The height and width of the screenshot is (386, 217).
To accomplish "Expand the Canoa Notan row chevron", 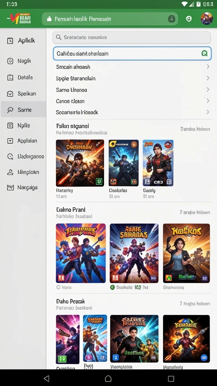I will point(208,101).
